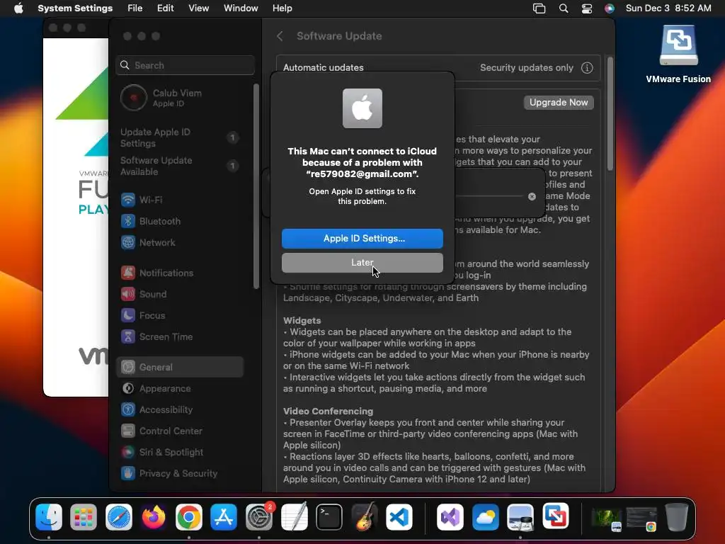Click the sidebar scrollbar
Image resolution: width=725 pixels, height=544 pixels.
256,186
